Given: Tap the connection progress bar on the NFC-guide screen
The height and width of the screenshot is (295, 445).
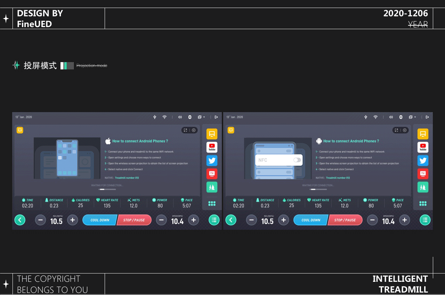Looking at the screenshot, I should click(318, 189).
